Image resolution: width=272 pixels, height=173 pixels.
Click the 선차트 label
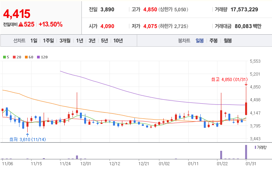pos(19,41)
